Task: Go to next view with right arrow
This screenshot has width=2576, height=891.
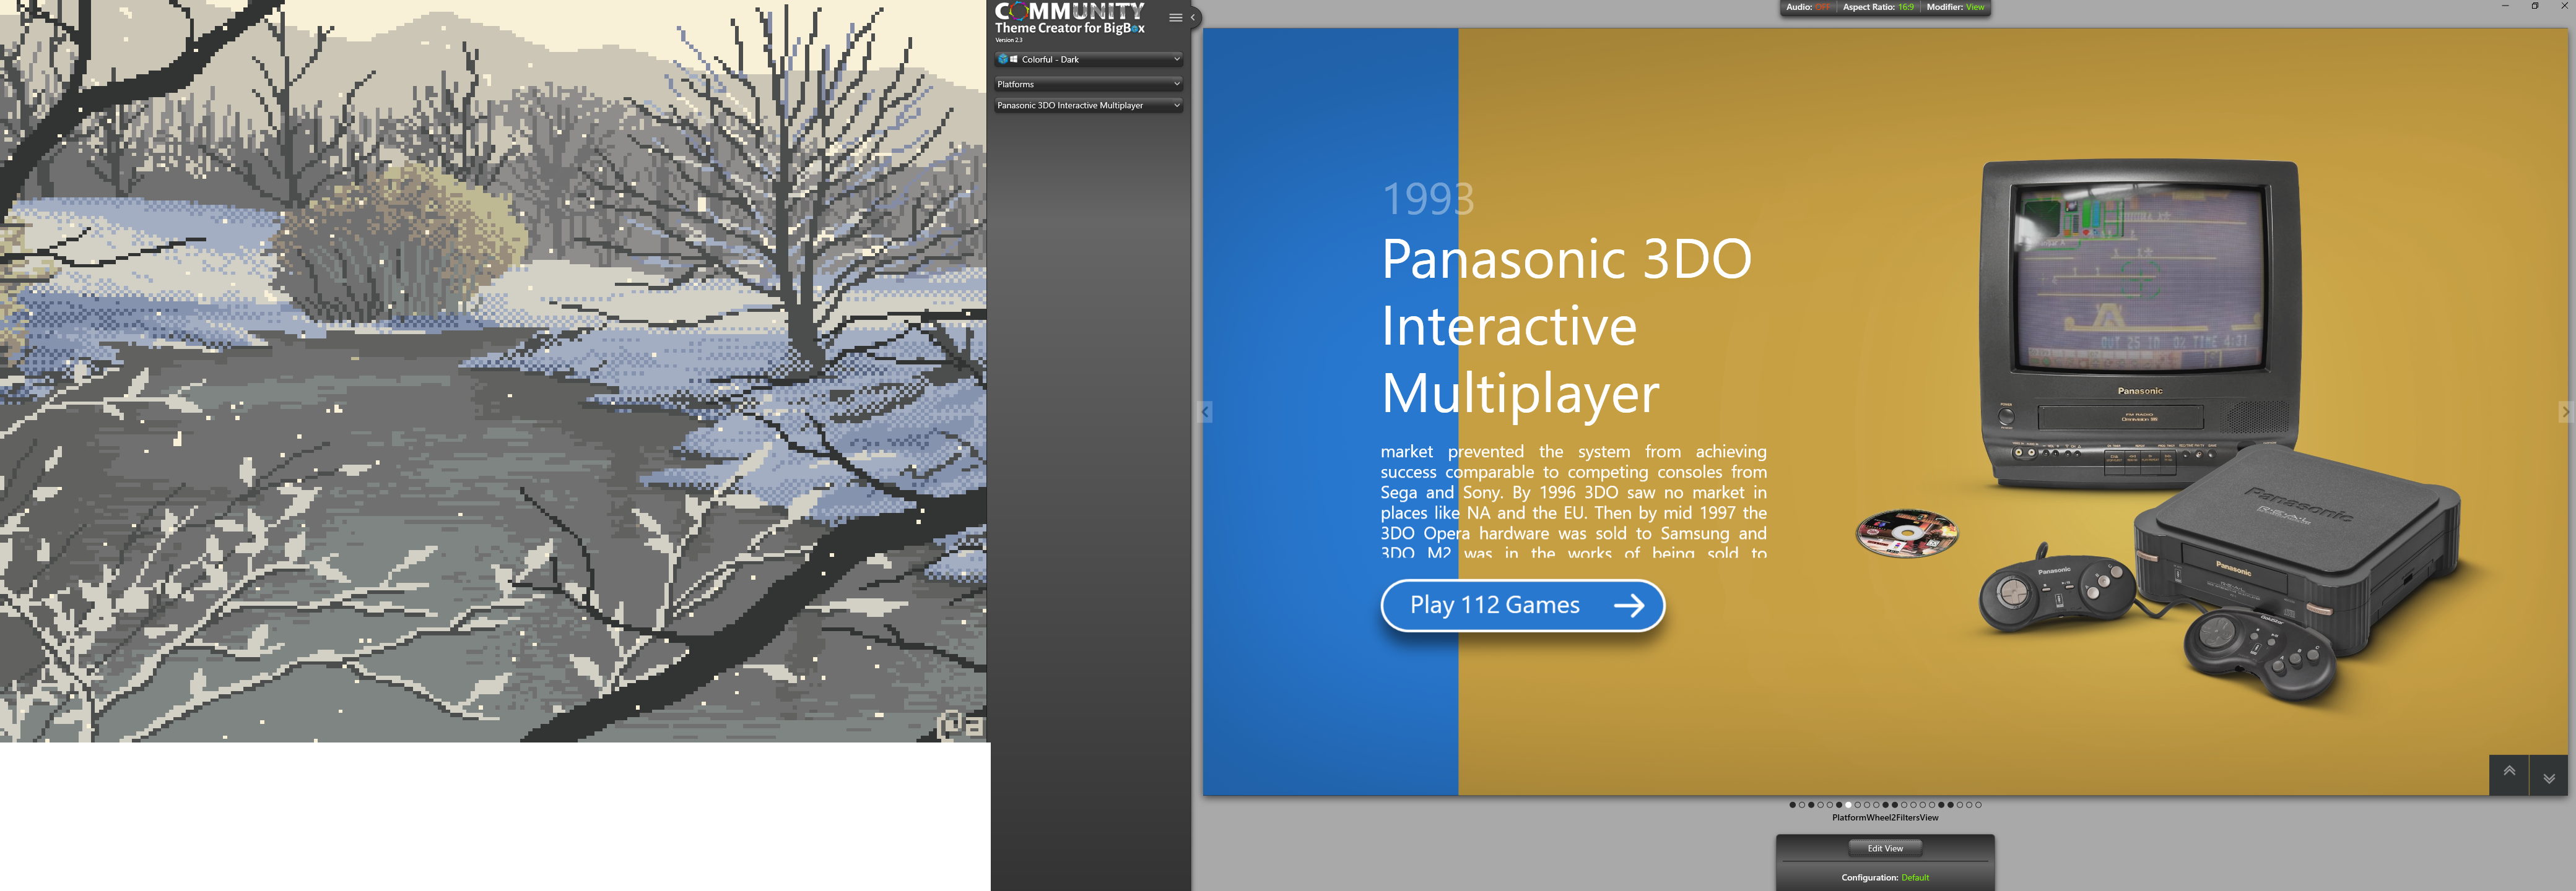Action: click(2567, 411)
